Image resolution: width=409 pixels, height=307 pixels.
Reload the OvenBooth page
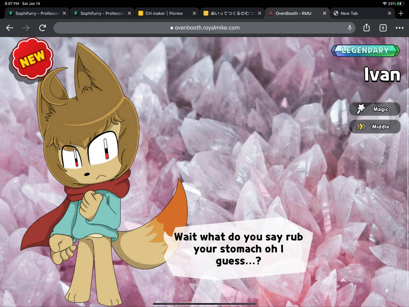42,28
